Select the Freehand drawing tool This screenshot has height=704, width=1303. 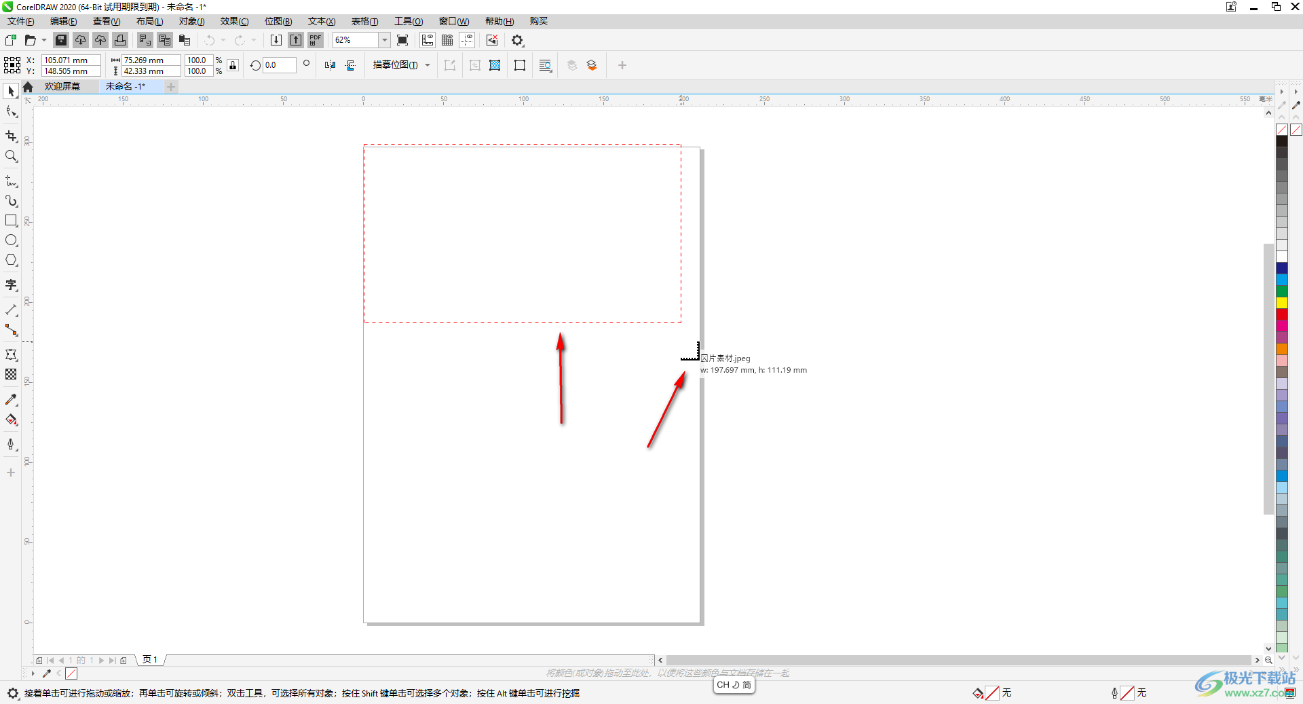(11, 181)
